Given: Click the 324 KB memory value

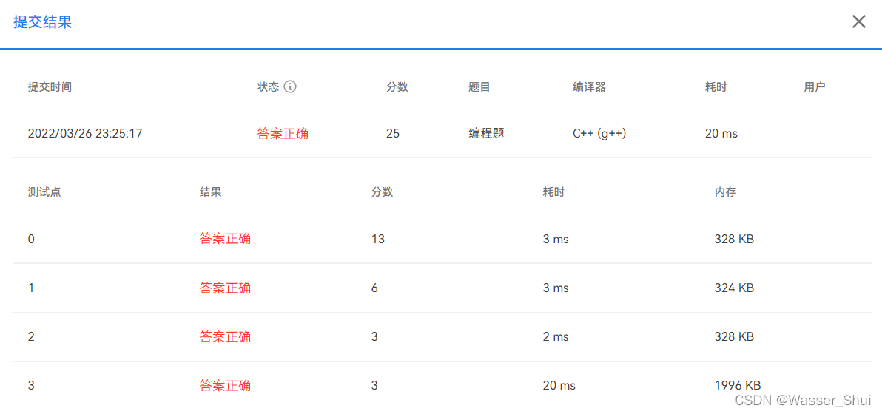Looking at the screenshot, I should (x=734, y=288).
